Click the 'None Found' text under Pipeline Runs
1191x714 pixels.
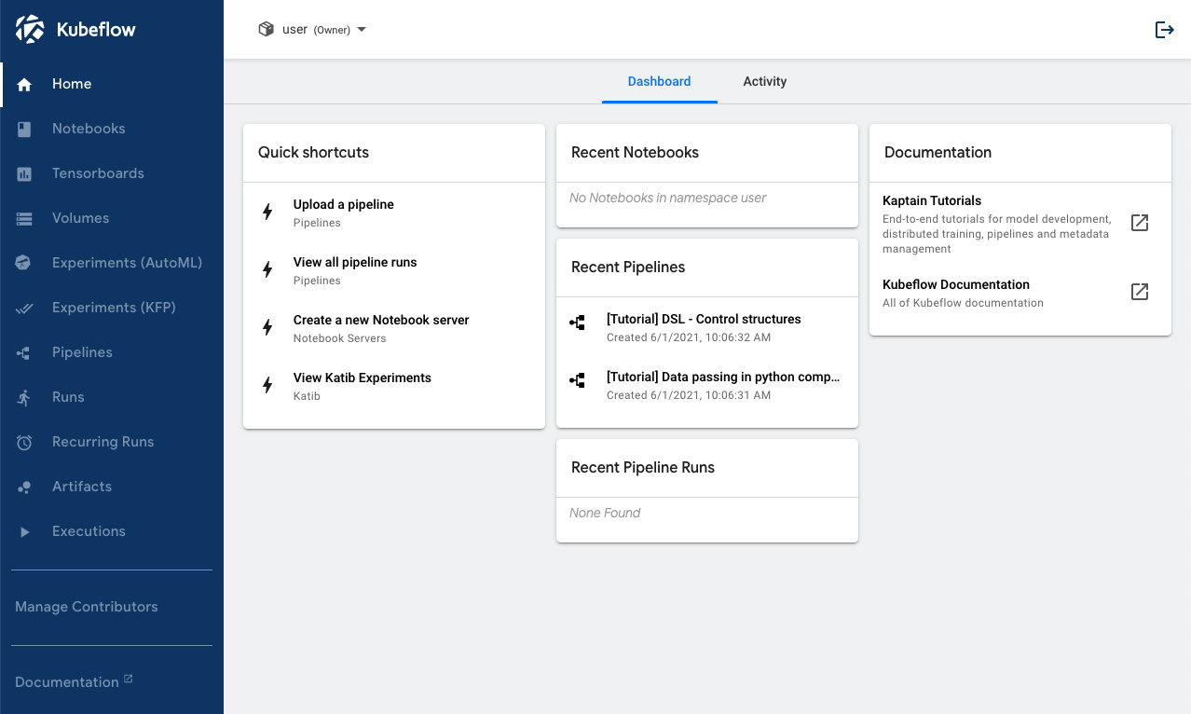[605, 513]
